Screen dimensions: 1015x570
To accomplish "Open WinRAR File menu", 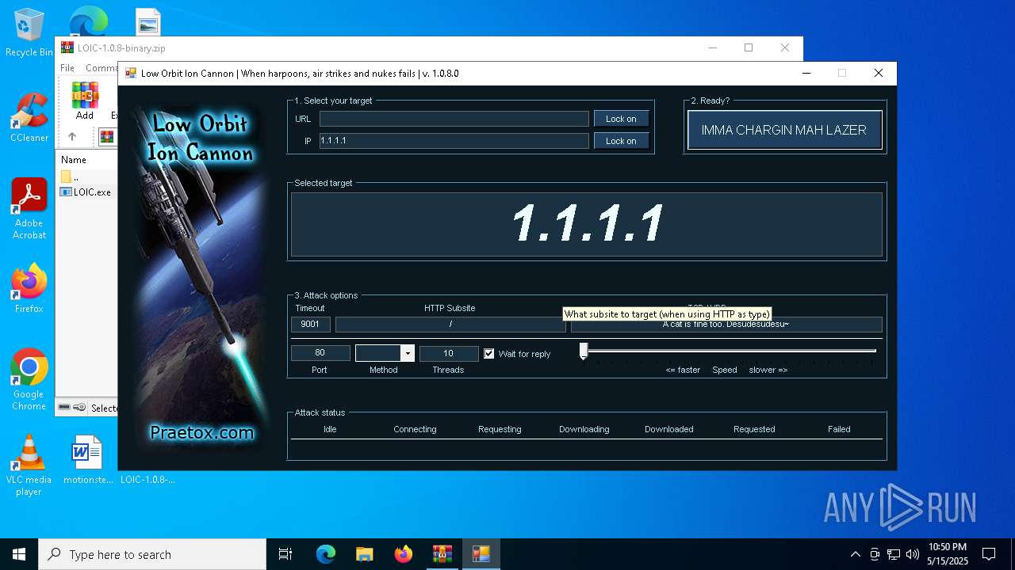I will coord(67,68).
